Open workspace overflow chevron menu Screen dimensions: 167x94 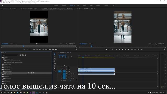[114, 5]
